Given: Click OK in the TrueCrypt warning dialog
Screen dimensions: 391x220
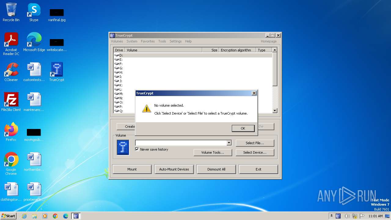Looking at the screenshot, I should pos(243,128).
